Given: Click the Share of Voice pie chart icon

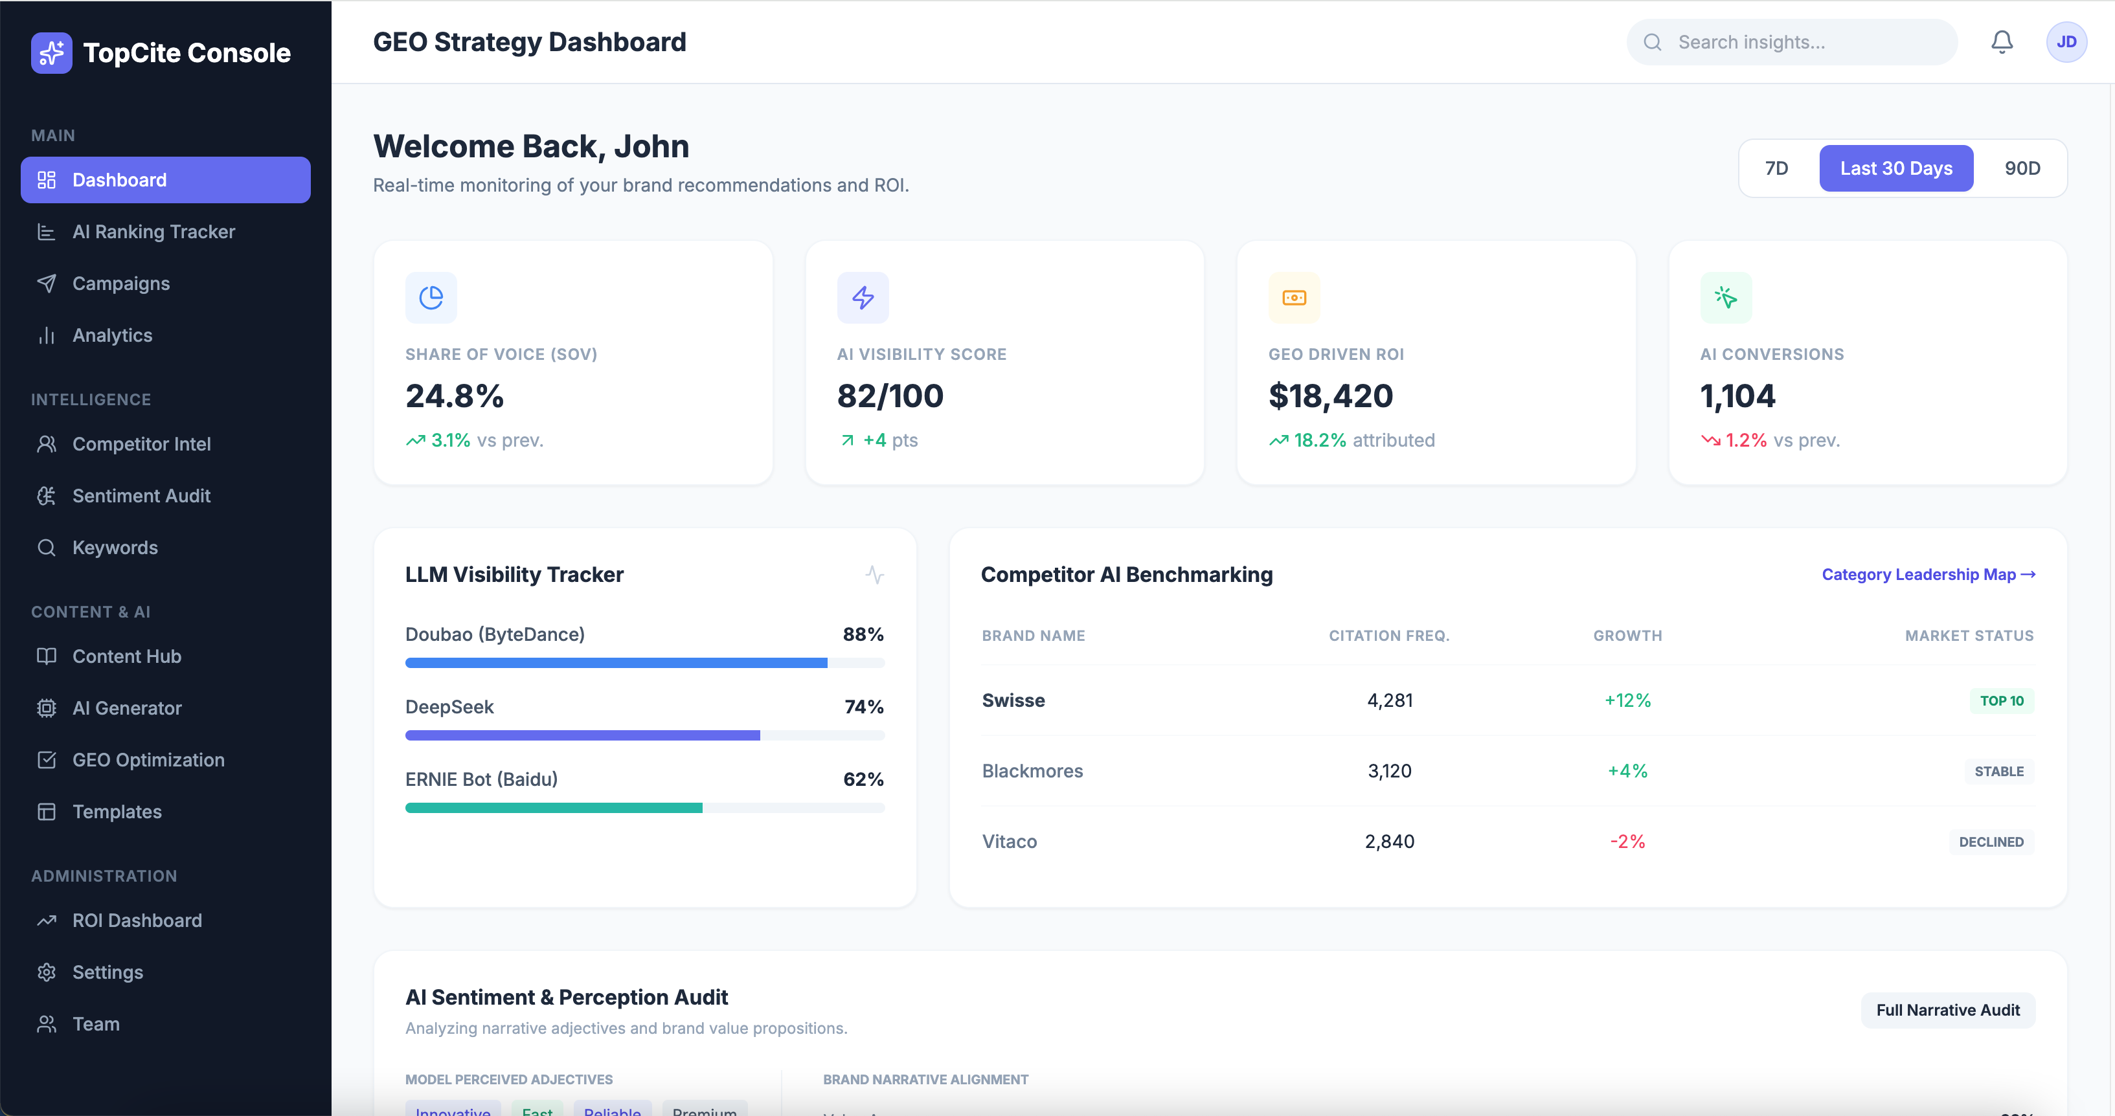Looking at the screenshot, I should [430, 297].
